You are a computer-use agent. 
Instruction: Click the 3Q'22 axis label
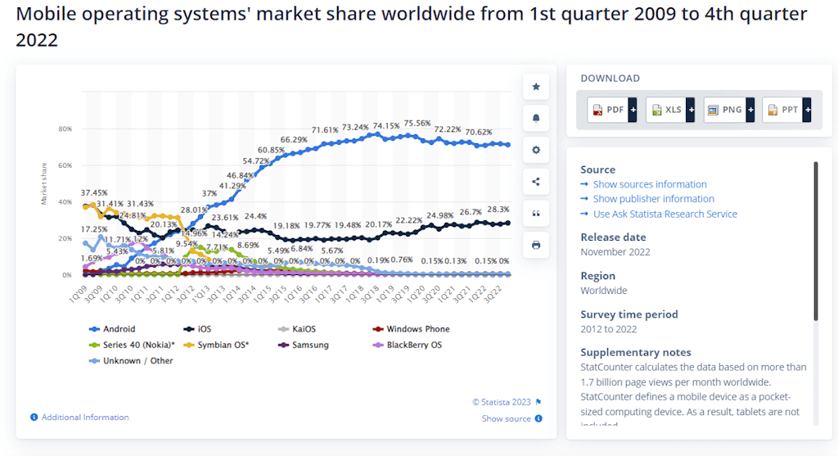pyautogui.click(x=493, y=294)
